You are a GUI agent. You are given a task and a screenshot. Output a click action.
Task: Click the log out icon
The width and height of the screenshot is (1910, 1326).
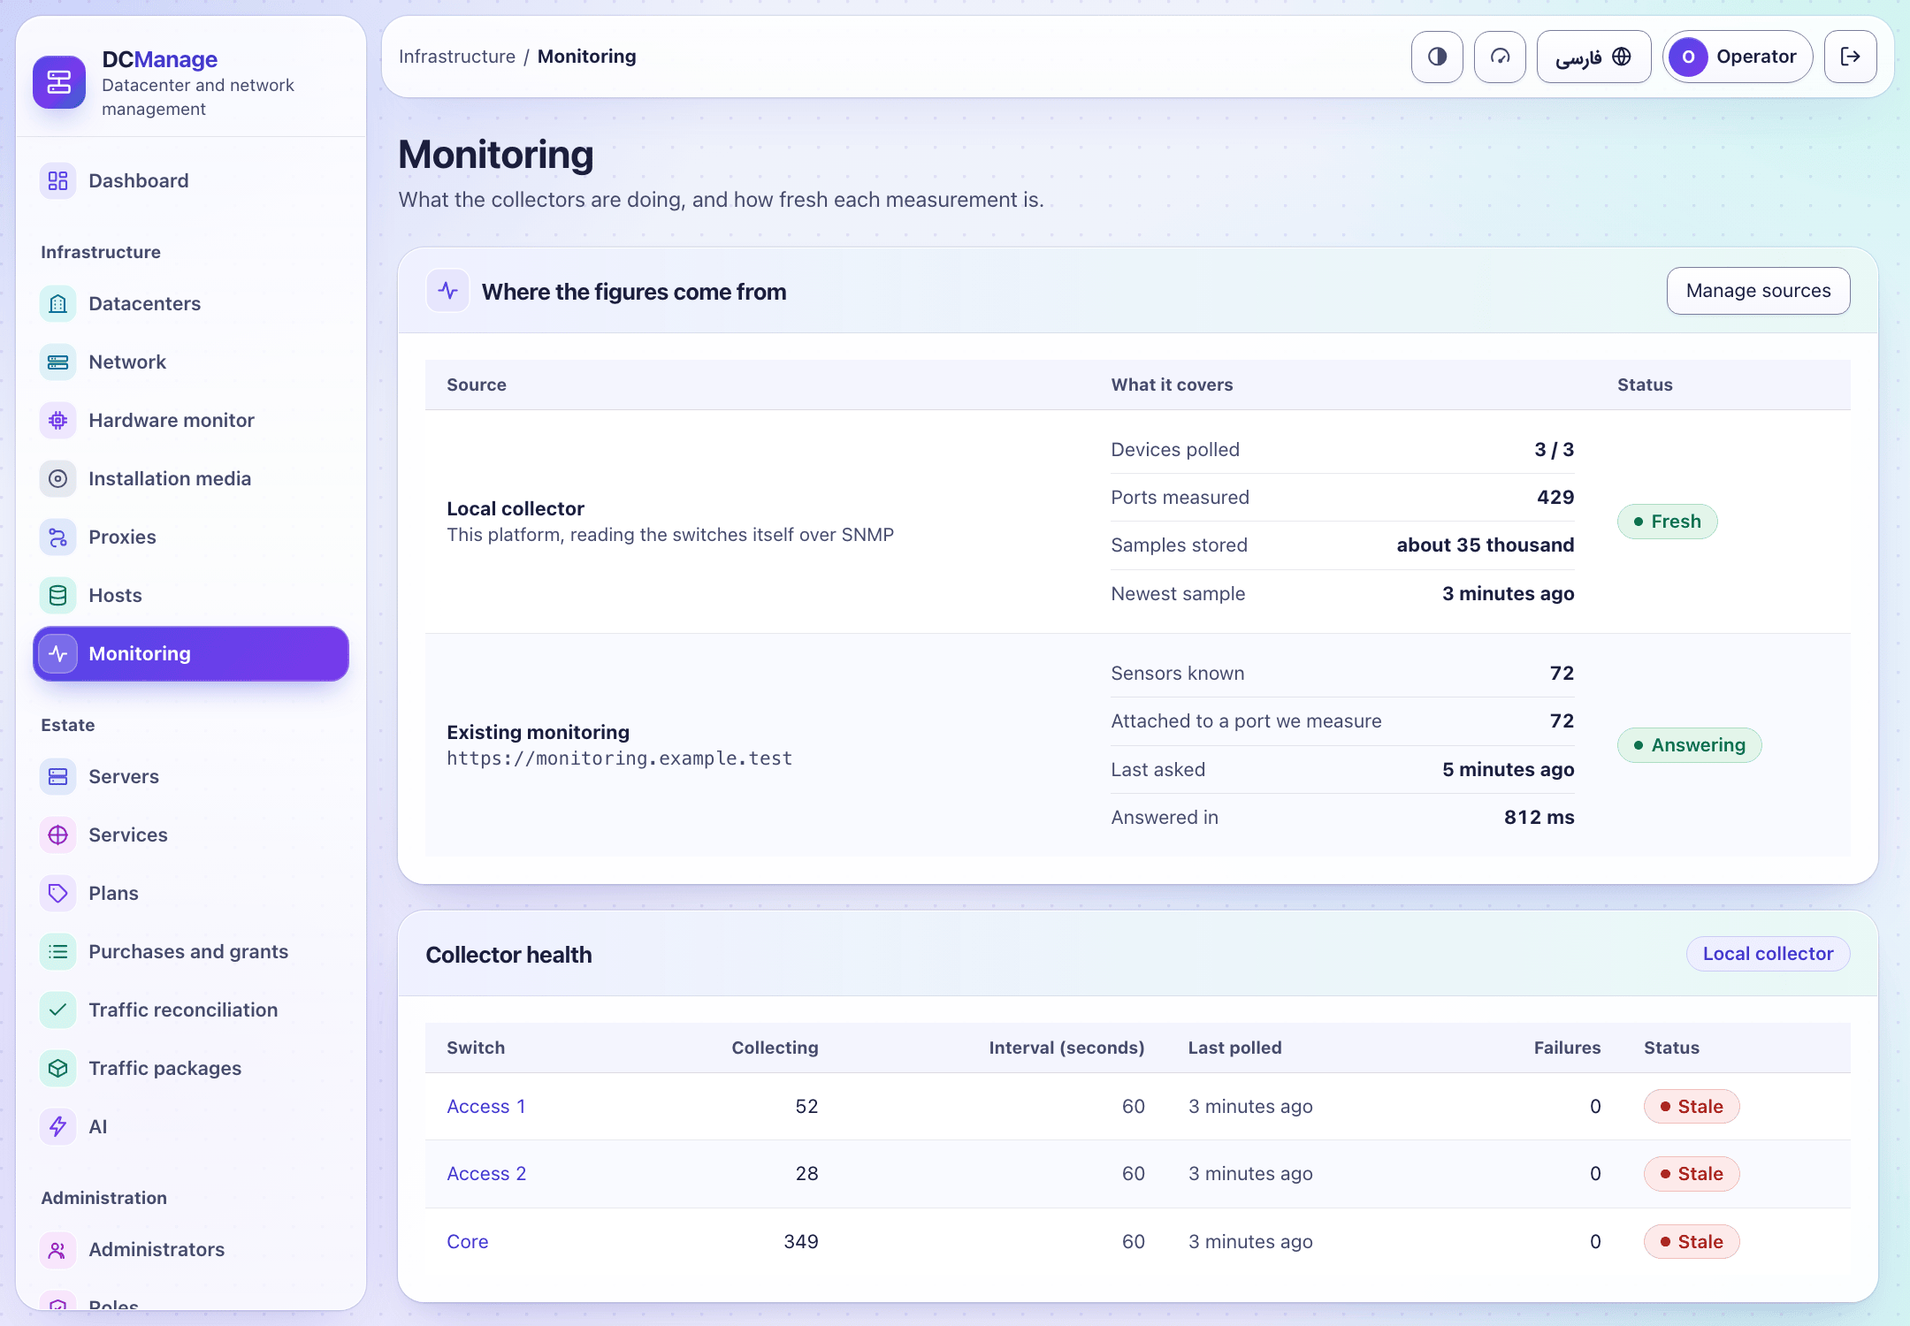1850,57
